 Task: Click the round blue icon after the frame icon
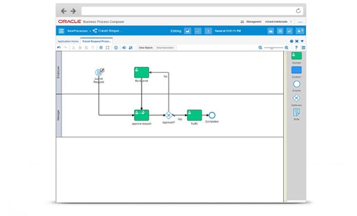(116, 48)
